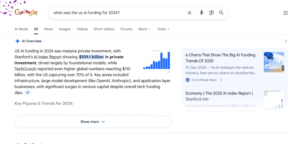
Task: Switch to Images tab
Action: tap(65, 29)
